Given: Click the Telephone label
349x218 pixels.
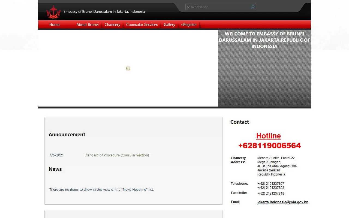Looking at the screenshot, I should (239, 184).
